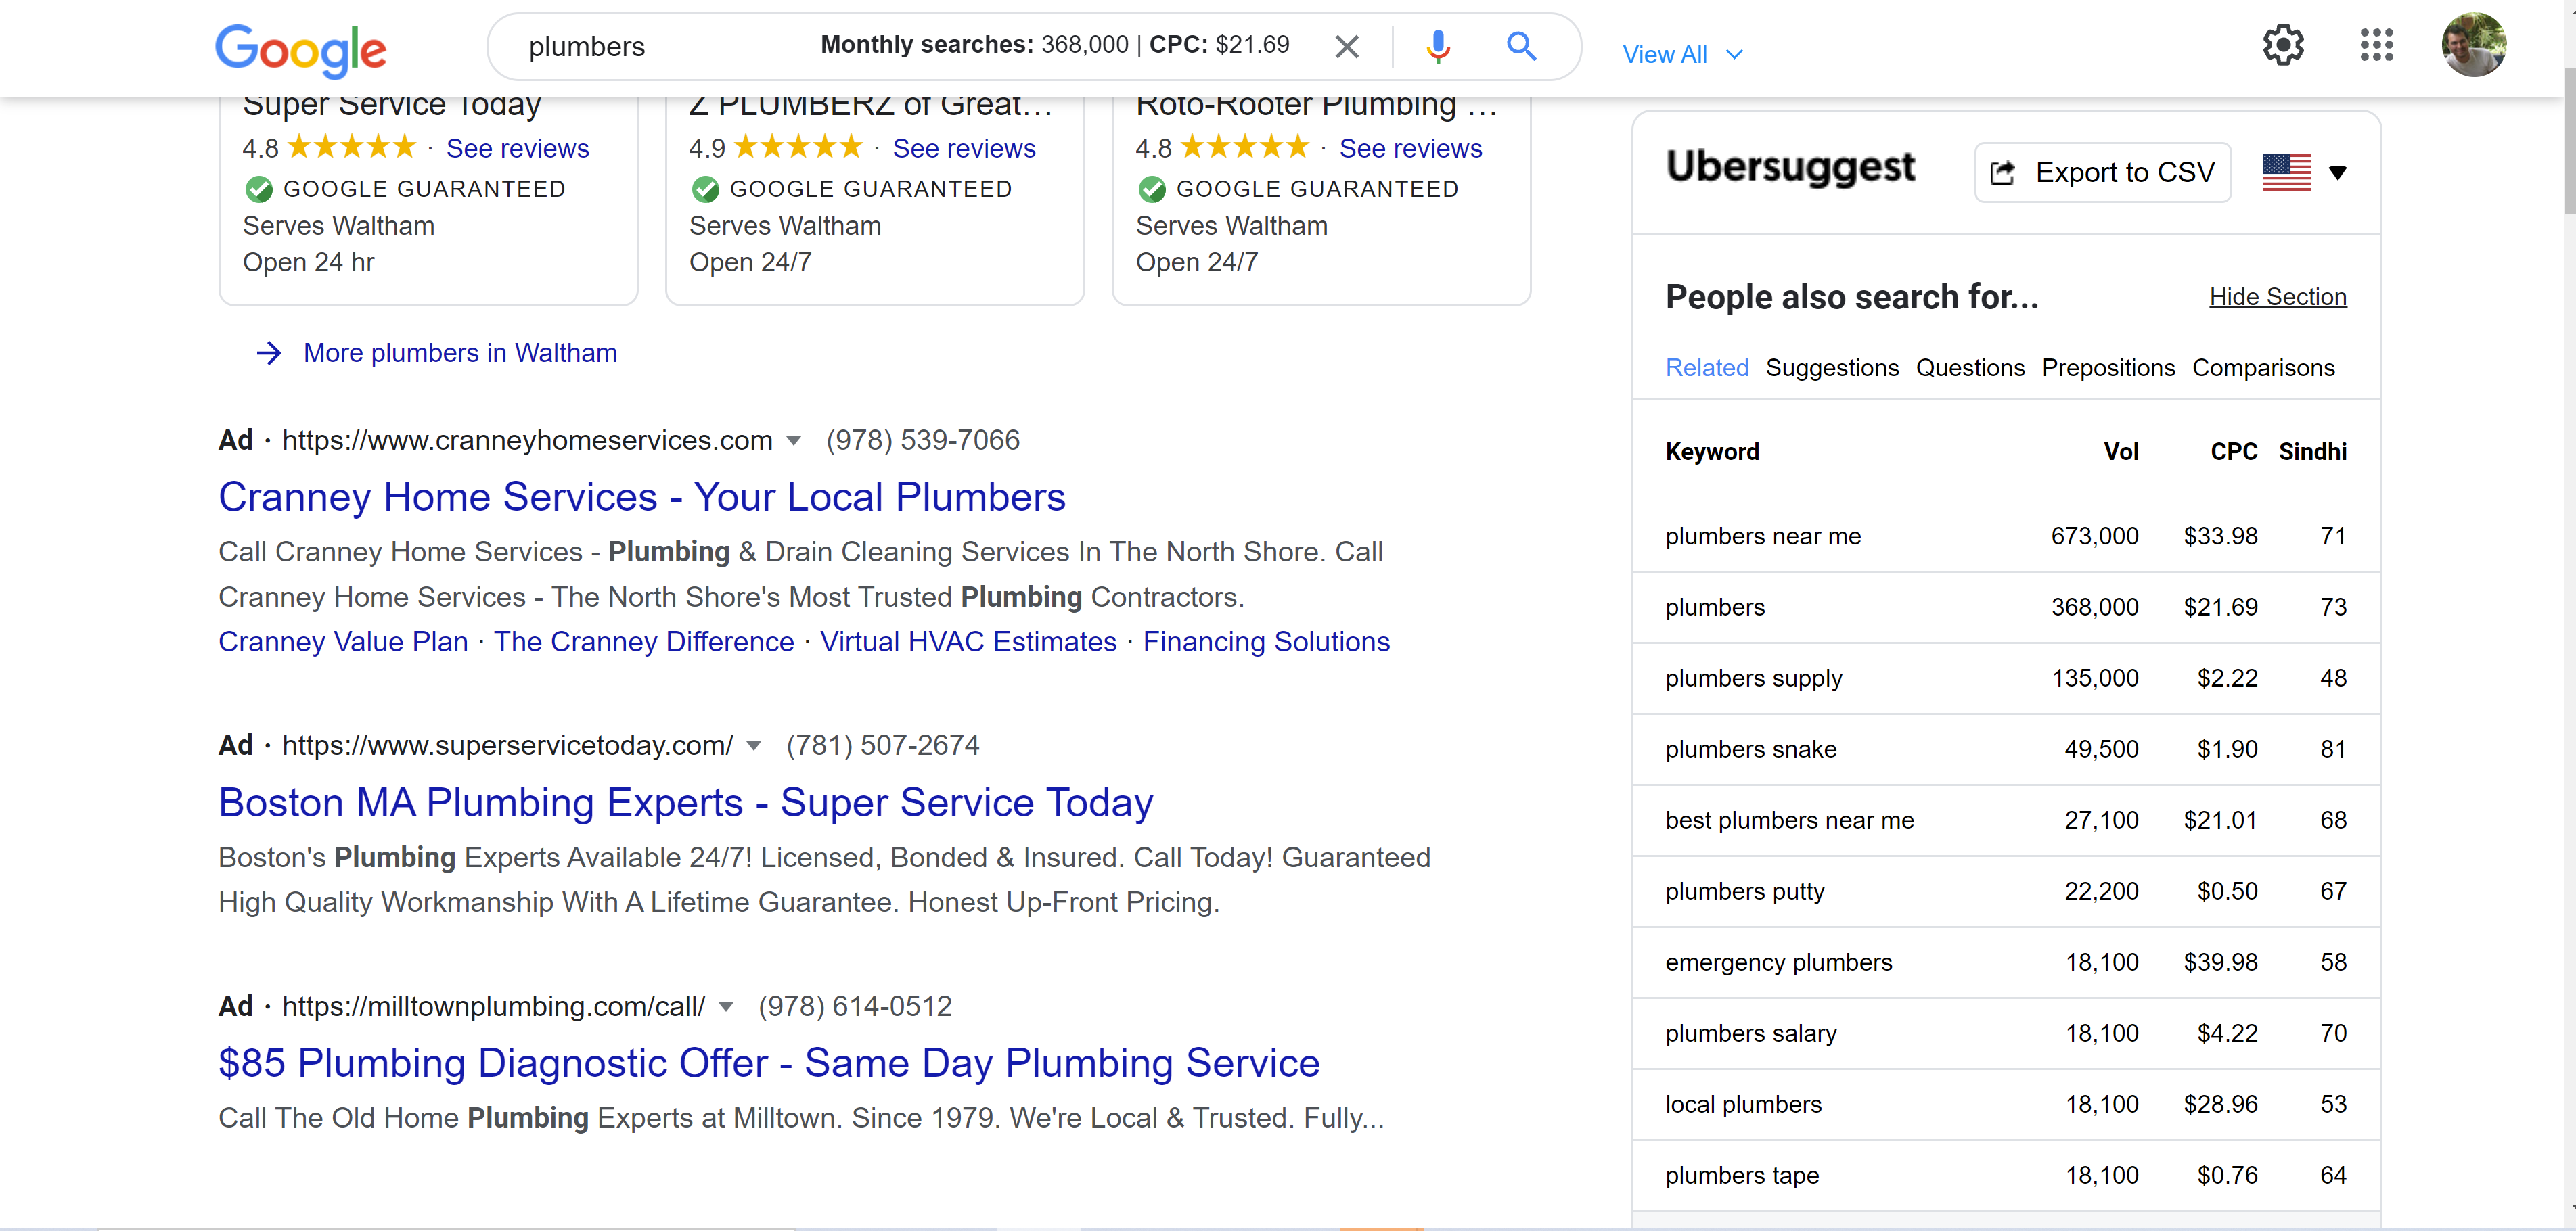Expand the superservicetoday.com ad arrow
Viewport: 2576px width, 1231px height.
754,745
